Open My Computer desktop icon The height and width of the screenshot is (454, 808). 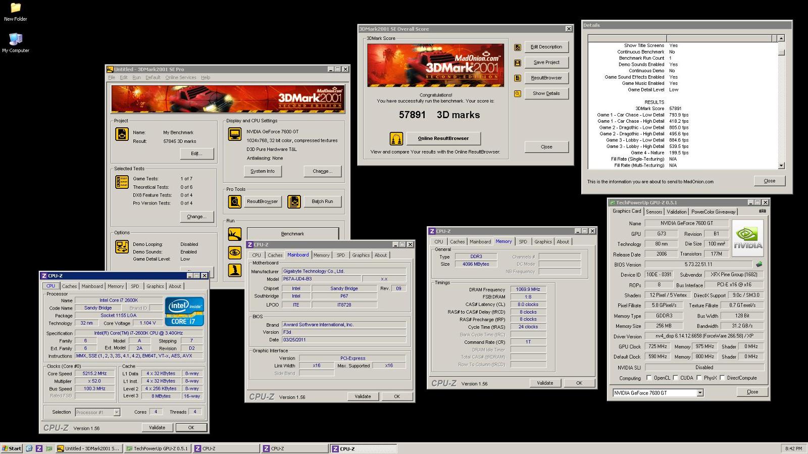[16, 43]
